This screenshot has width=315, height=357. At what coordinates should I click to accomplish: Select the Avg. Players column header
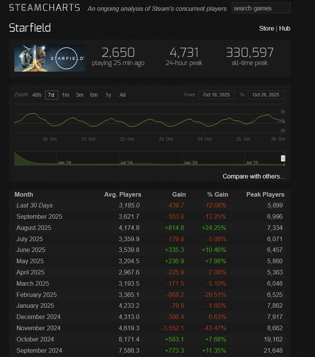[x=123, y=195]
